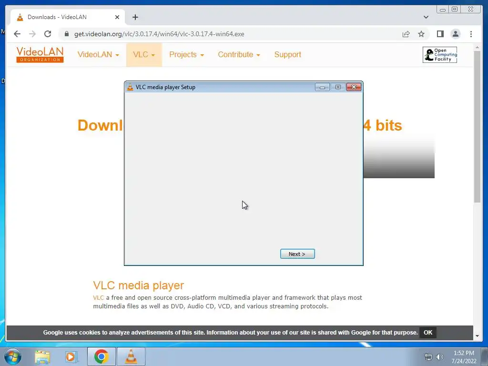Expand the Contribute menu

[x=239, y=54]
